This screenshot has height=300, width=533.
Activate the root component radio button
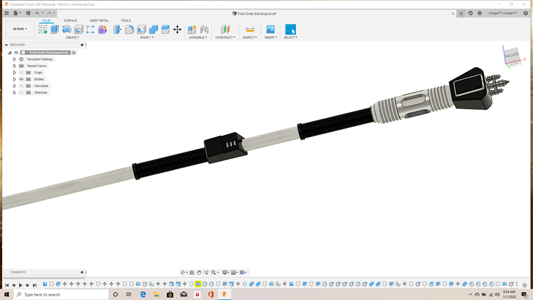pyautogui.click(x=74, y=52)
